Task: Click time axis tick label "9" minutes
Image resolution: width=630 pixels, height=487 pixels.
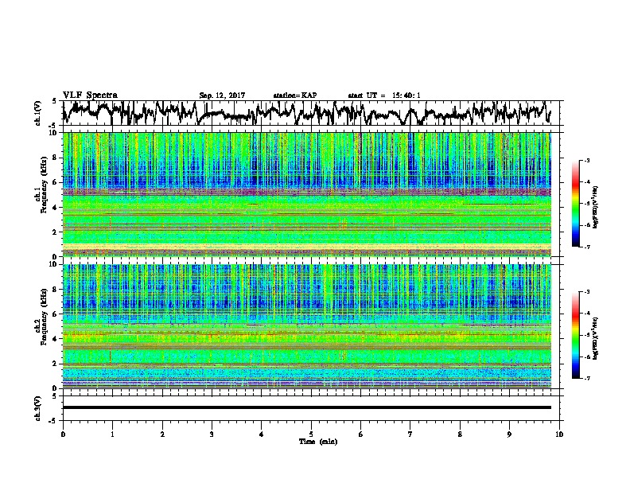Action: click(x=509, y=434)
